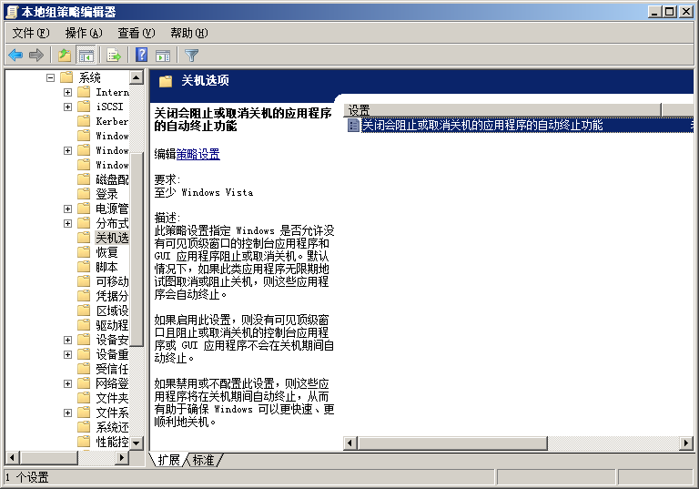Open the 查看(V) menu
The width and height of the screenshot is (699, 489).
pos(136,33)
